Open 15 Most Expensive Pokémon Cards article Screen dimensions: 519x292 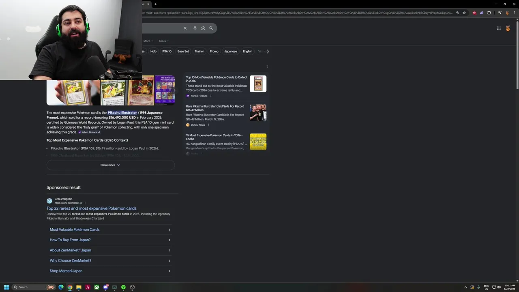214,137
